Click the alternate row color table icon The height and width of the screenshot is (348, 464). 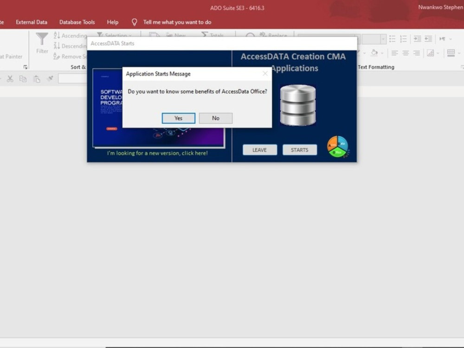(451, 53)
